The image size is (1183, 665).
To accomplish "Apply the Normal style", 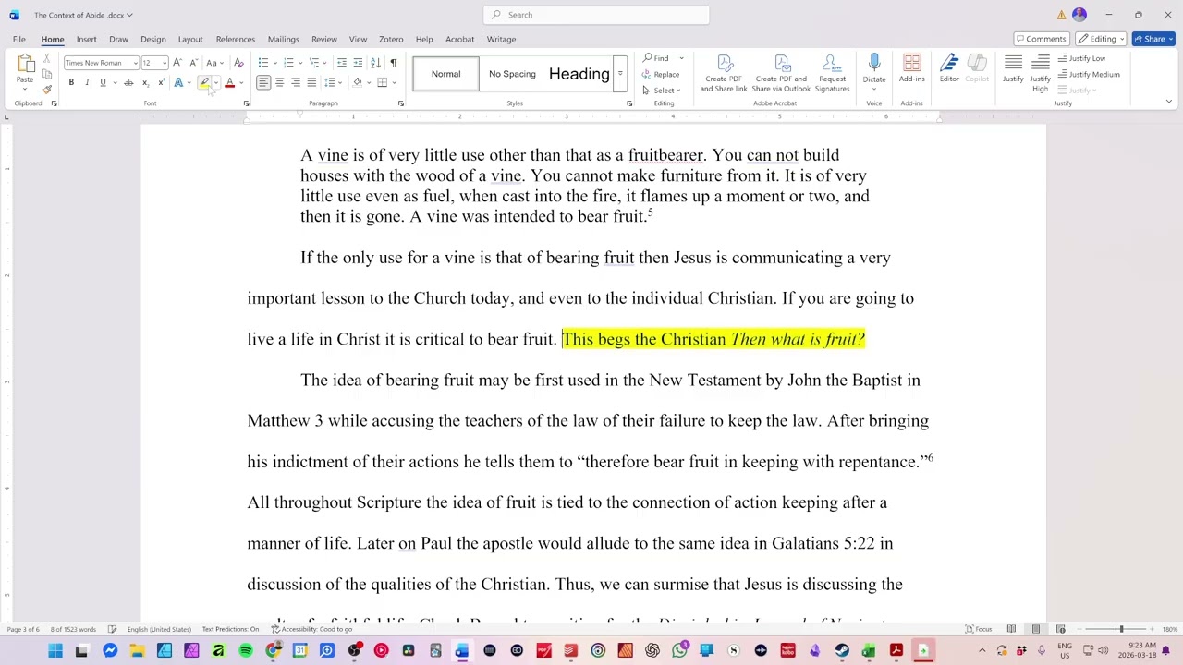I will [445, 74].
